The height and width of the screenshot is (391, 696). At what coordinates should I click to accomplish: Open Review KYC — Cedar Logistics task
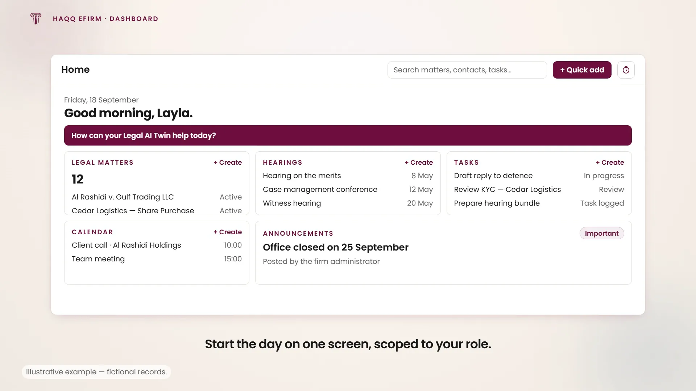tap(539, 189)
